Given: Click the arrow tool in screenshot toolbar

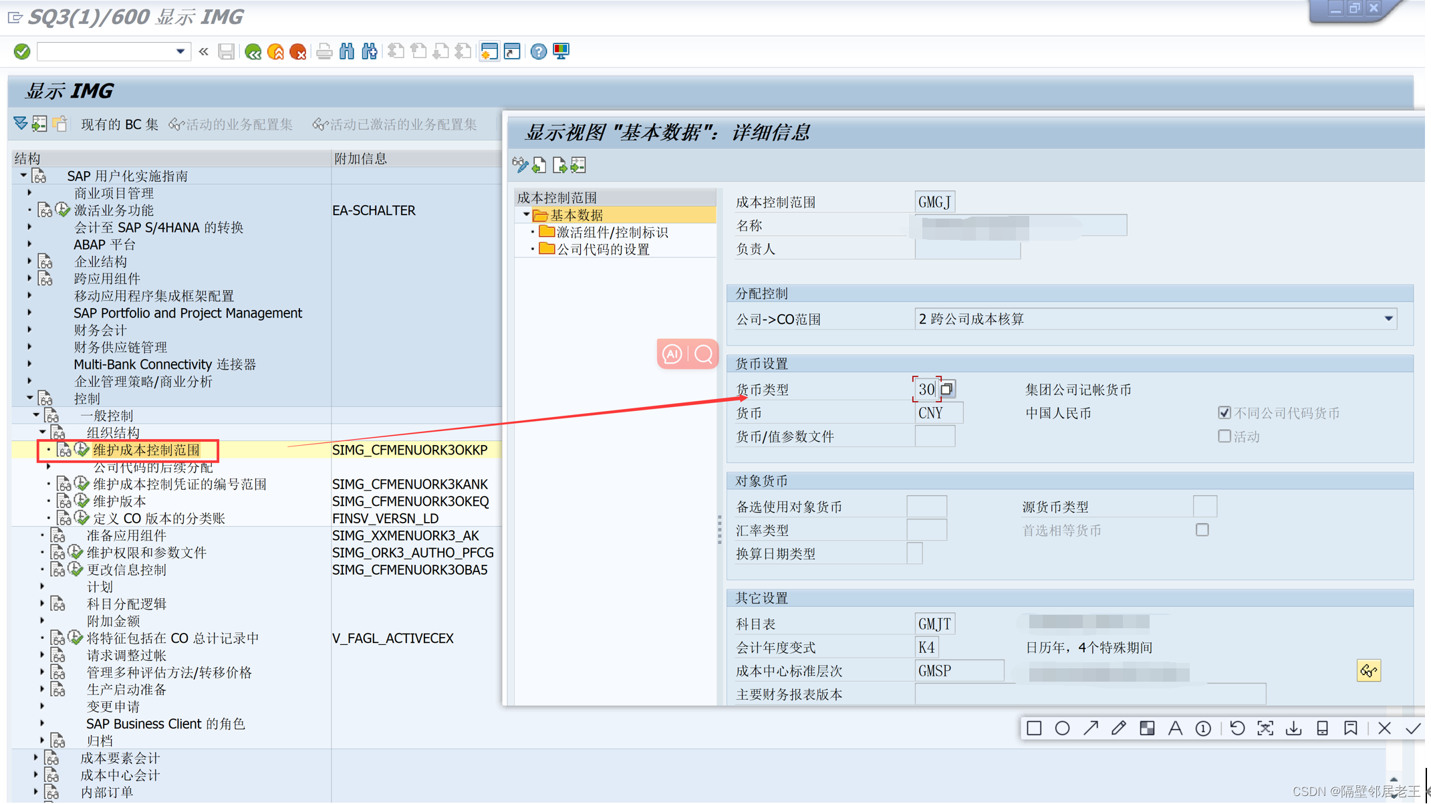Looking at the screenshot, I should [1091, 728].
